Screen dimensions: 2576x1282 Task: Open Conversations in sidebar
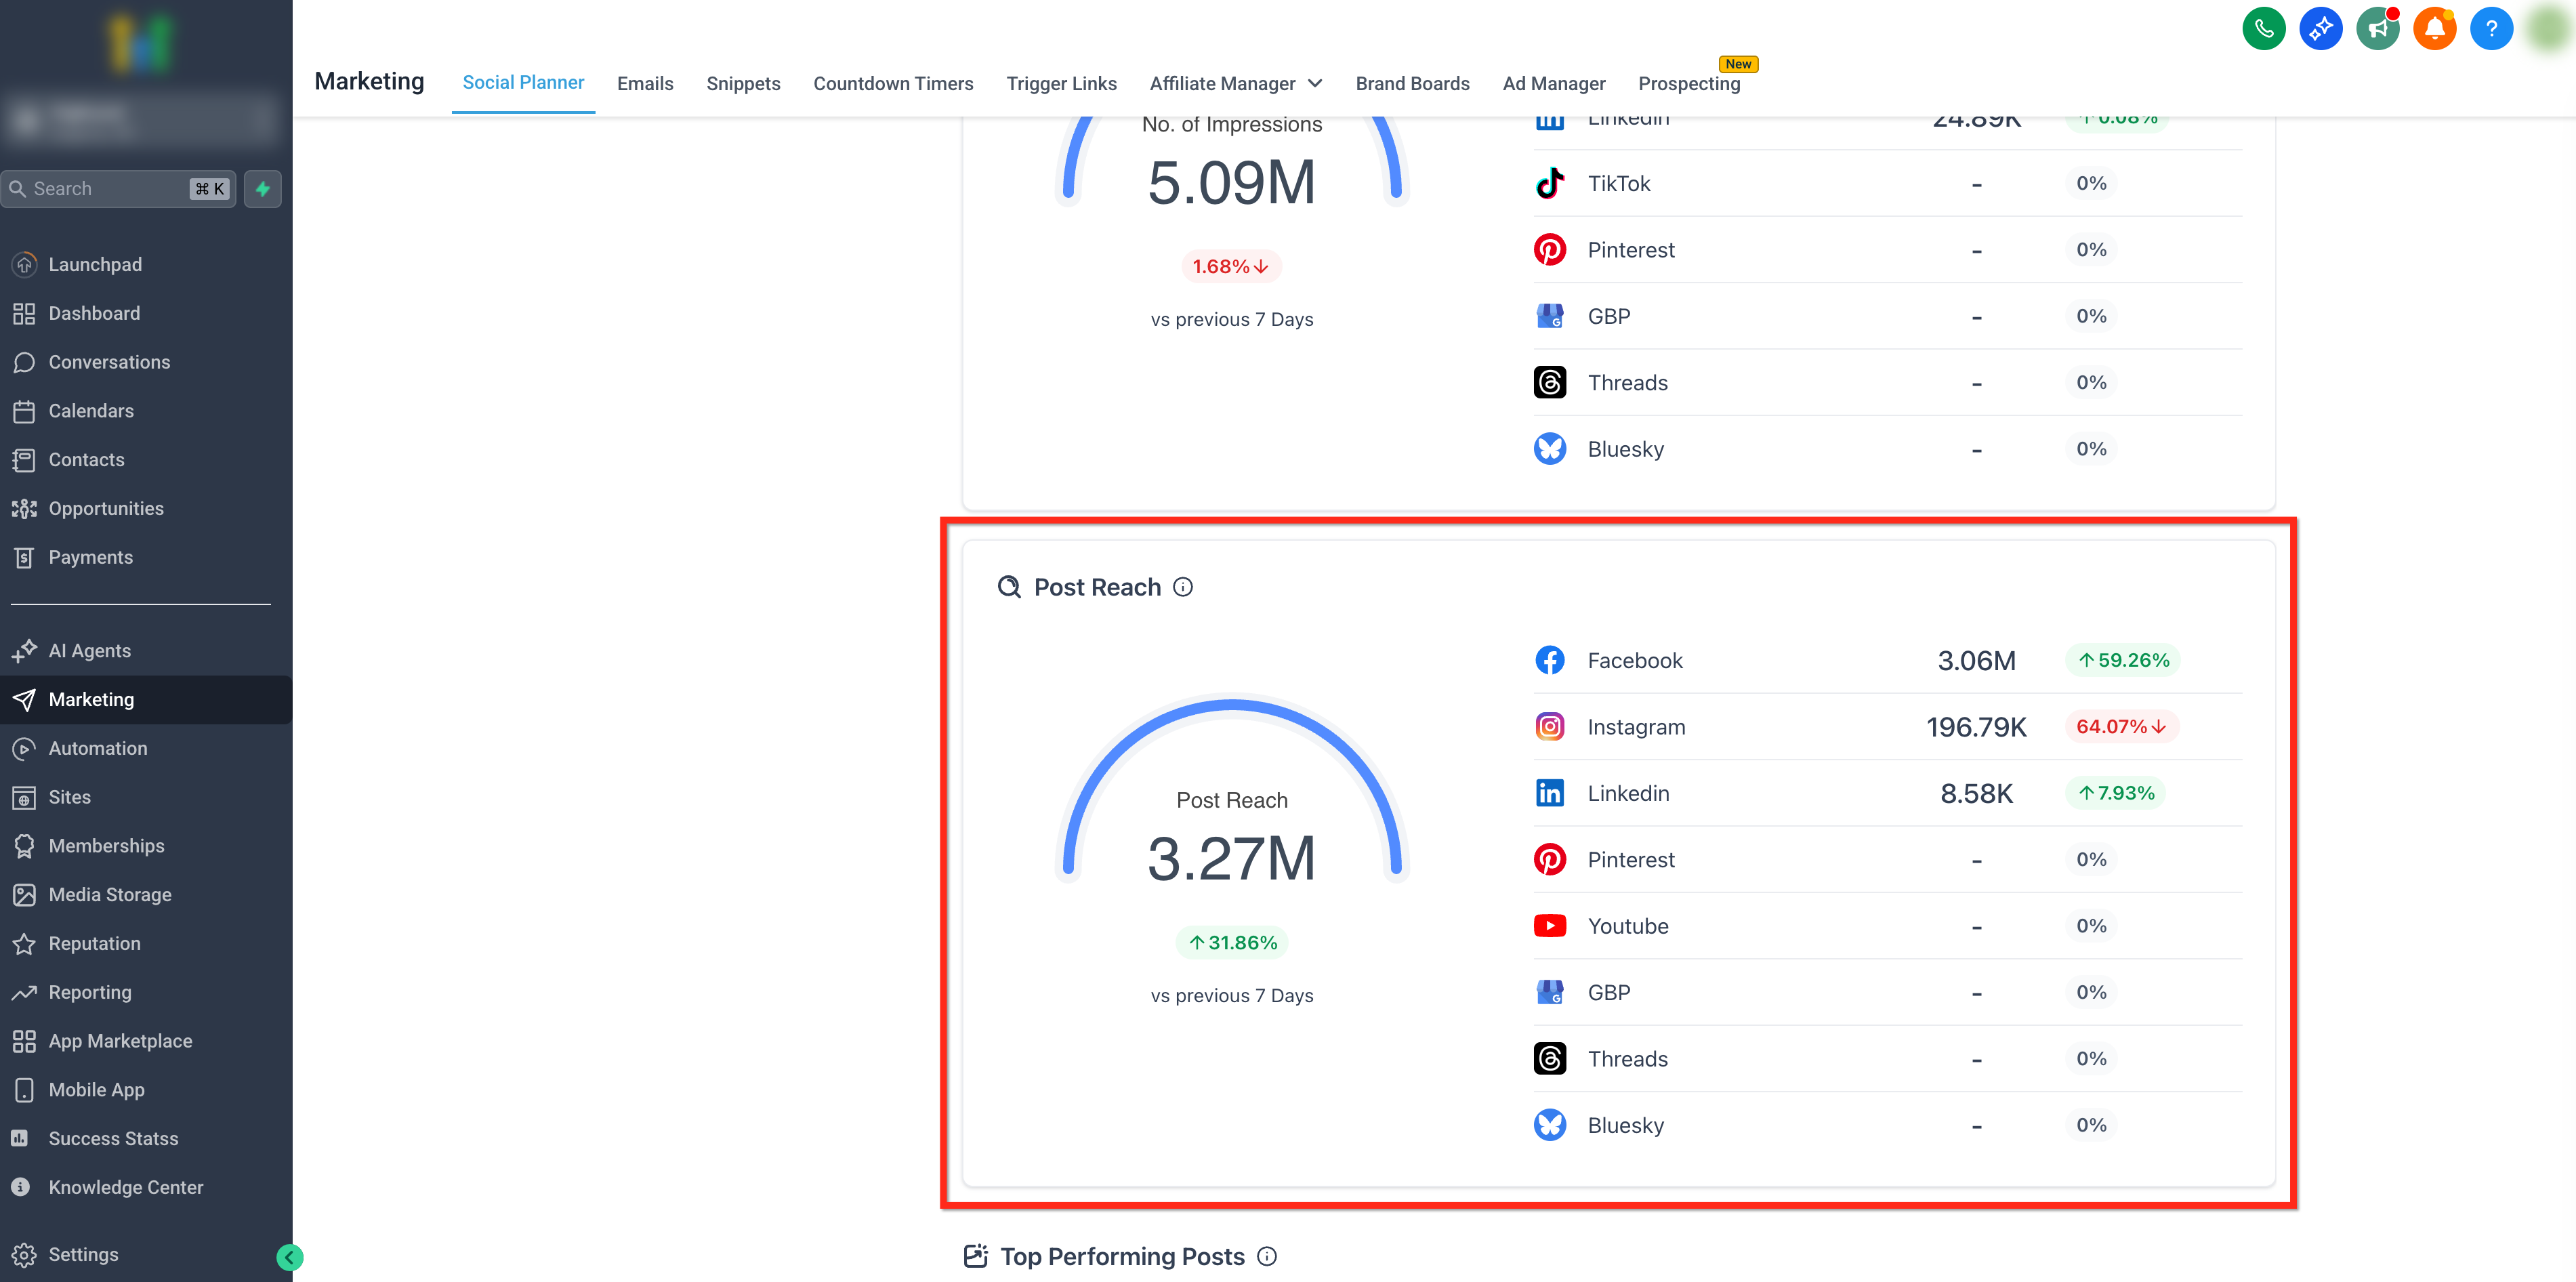pyautogui.click(x=146, y=363)
